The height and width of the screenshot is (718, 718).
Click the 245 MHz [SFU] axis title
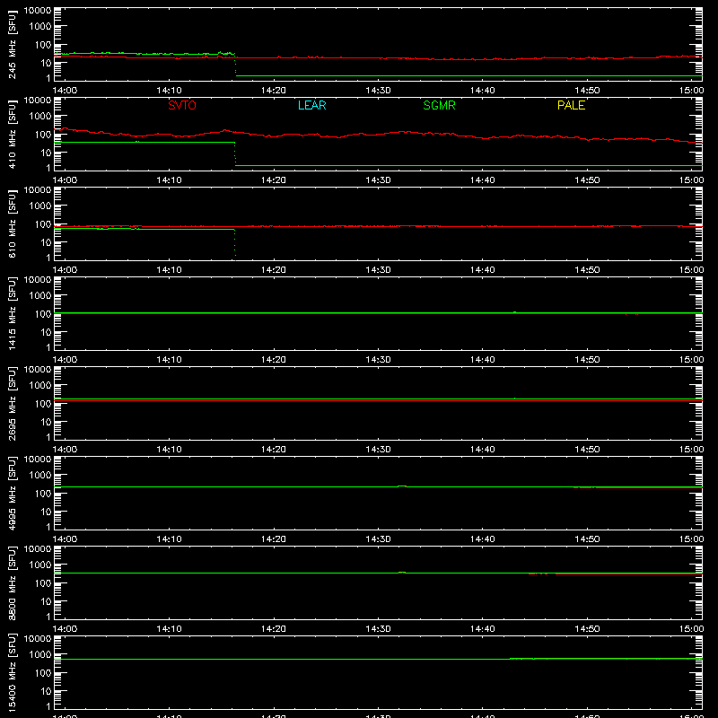click(x=12, y=44)
